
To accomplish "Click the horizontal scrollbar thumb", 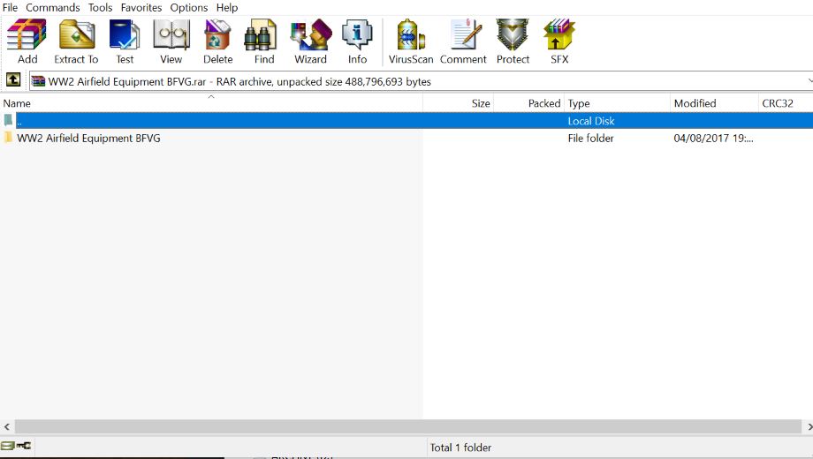I will (408, 427).
